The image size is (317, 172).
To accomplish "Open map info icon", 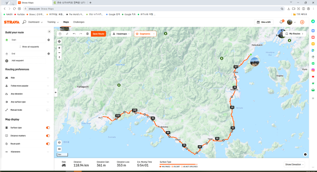I will [305, 155].
